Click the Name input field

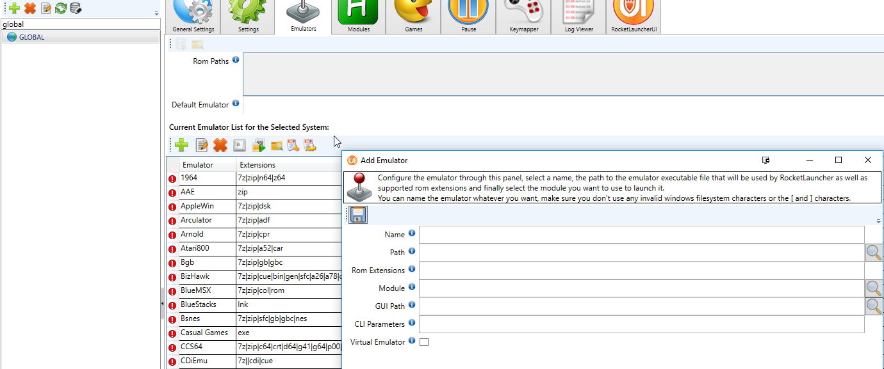pos(641,235)
